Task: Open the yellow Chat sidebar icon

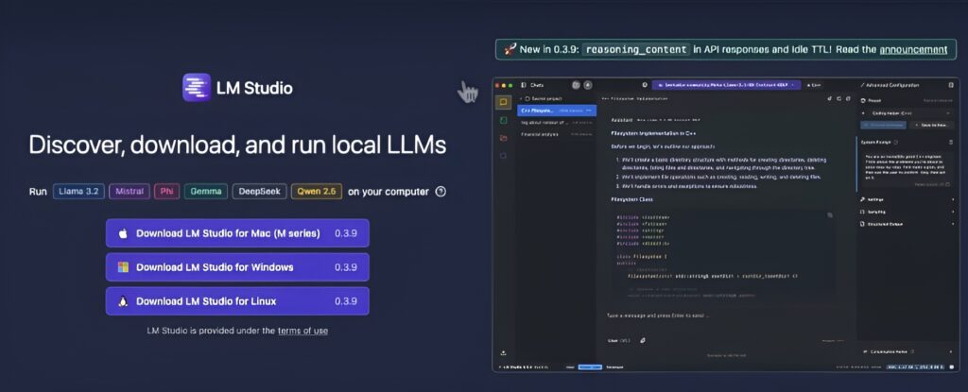Action: coord(504,102)
